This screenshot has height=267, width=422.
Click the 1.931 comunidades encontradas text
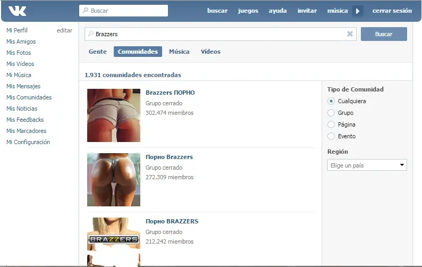coord(133,75)
